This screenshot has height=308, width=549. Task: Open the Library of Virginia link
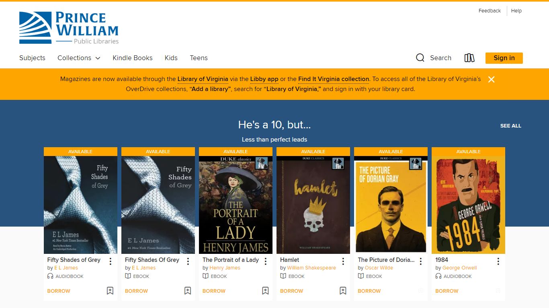pyautogui.click(x=203, y=79)
